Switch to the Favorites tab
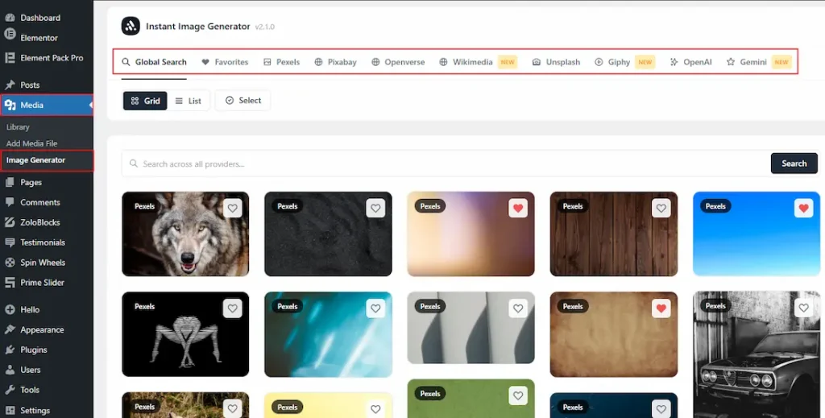The width and height of the screenshot is (825, 418). tap(225, 61)
